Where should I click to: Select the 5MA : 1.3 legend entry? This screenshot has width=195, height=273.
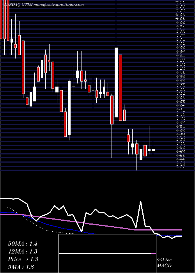[21, 267]
